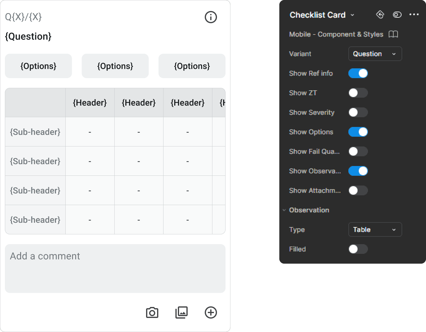This screenshot has height=332, width=426.
Task: Open the Checklist Card name dropdown
Action: (352, 15)
